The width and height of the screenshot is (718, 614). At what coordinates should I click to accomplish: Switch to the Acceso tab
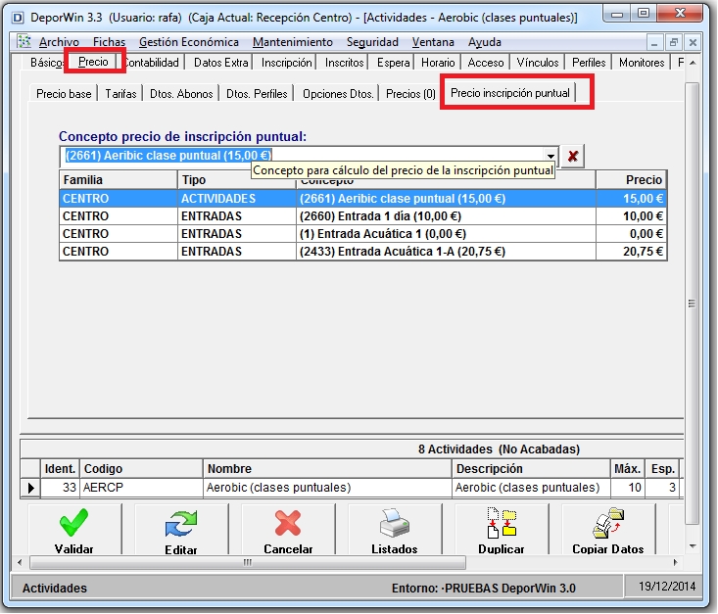coord(486,63)
